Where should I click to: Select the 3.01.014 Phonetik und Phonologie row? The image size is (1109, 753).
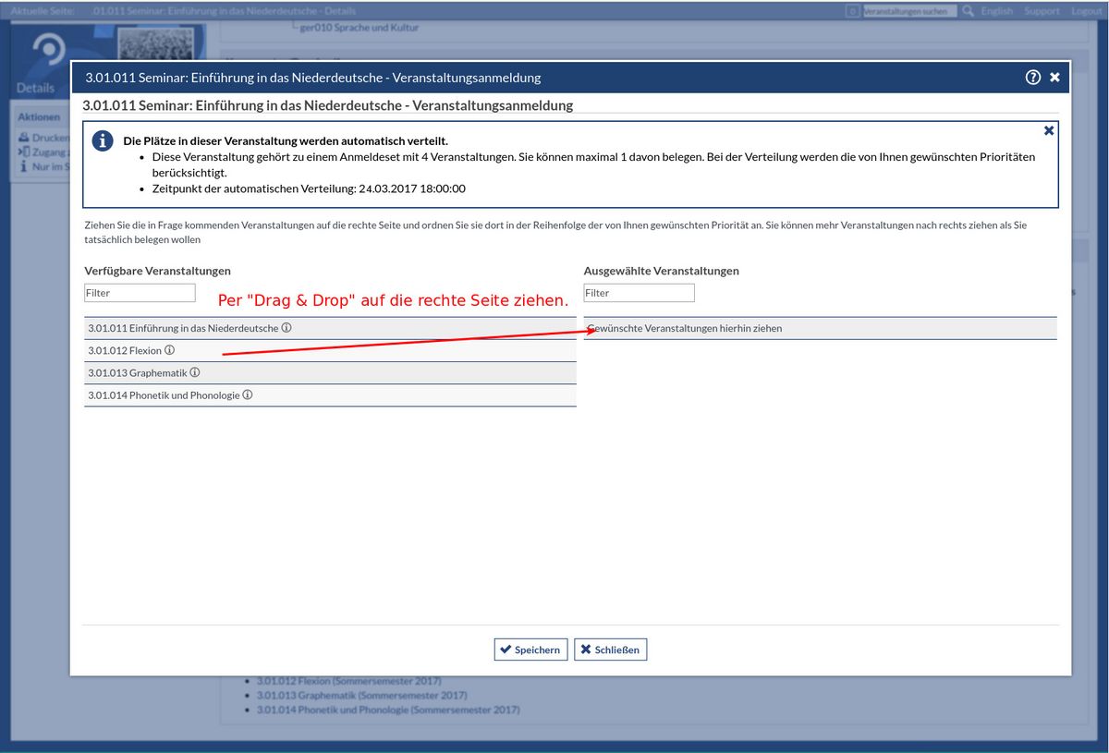(163, 395)
